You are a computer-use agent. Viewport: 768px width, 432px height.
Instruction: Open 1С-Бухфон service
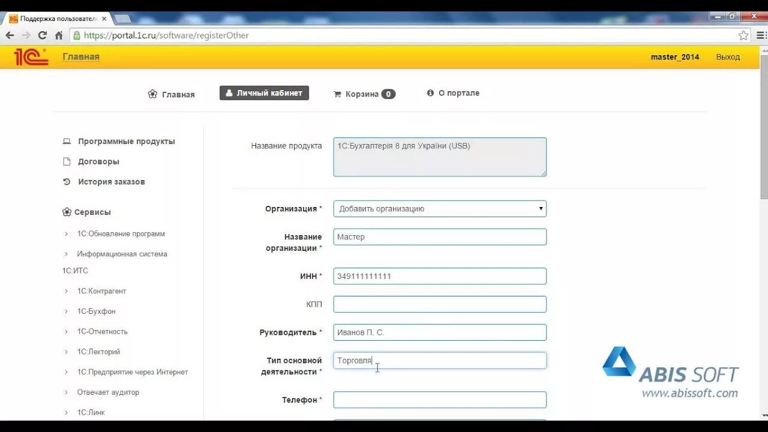[x=96, y=311]
